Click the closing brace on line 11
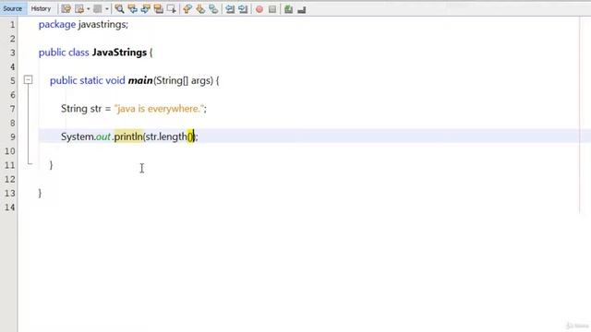 coord(52,165)
